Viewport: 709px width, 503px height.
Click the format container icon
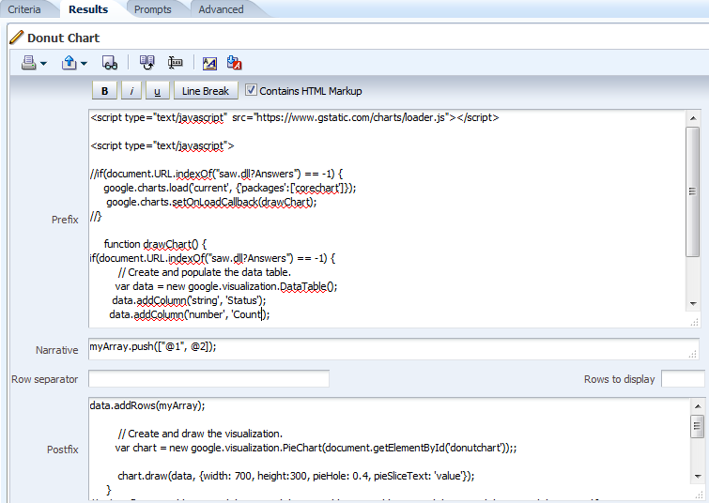pyautogui.click(x=209, y=63)
